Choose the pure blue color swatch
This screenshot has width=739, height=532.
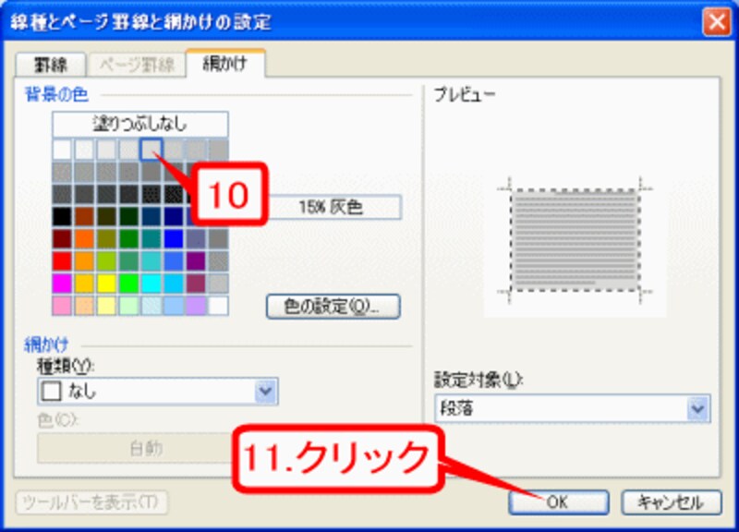tap(173, 239)
